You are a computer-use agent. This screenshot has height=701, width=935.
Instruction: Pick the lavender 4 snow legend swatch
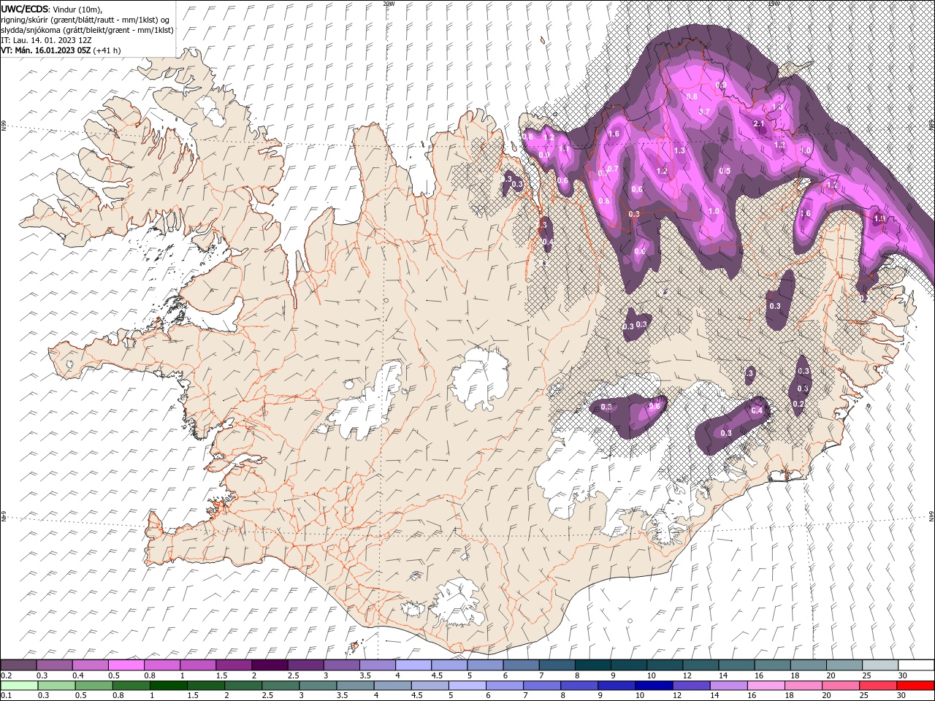(x=413, y=665)
